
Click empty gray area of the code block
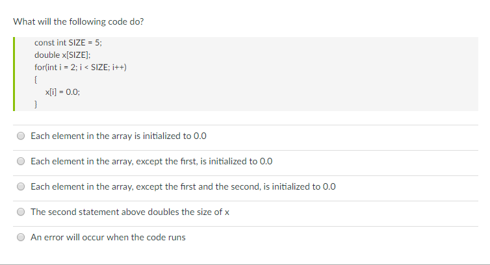pyautogui.click(x=297, y=74)
